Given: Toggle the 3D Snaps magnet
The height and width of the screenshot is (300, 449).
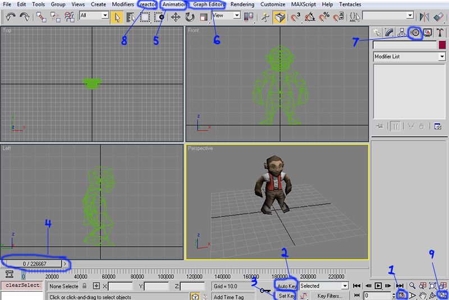Looking at the screenshot, I should pos(296,17).
